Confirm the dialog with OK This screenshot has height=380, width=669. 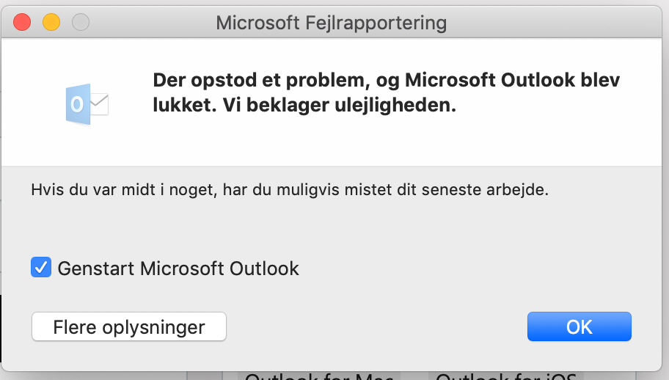(579, 326)
